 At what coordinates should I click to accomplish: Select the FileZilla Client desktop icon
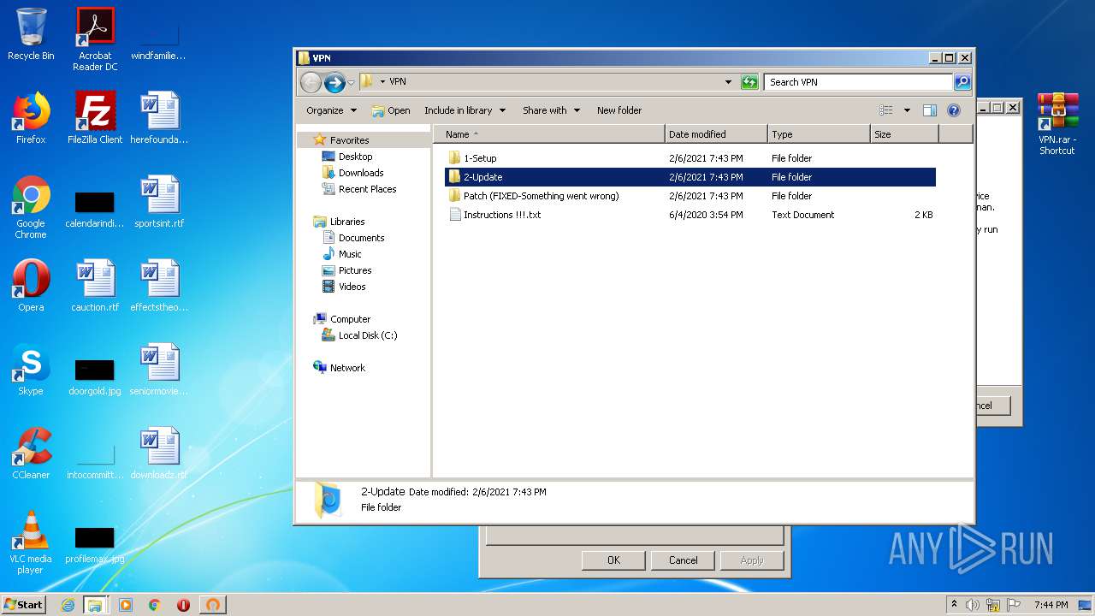(x=95, y=118)
